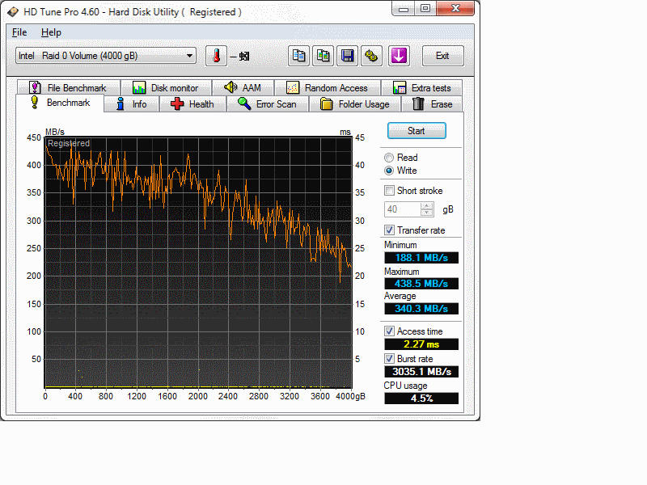Maximize the HD Tune Pro window
Viewport: 647px width, 485px height.
click(425, 9)
